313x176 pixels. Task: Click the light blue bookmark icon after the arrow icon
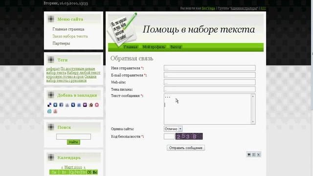[x=79, y=105]
